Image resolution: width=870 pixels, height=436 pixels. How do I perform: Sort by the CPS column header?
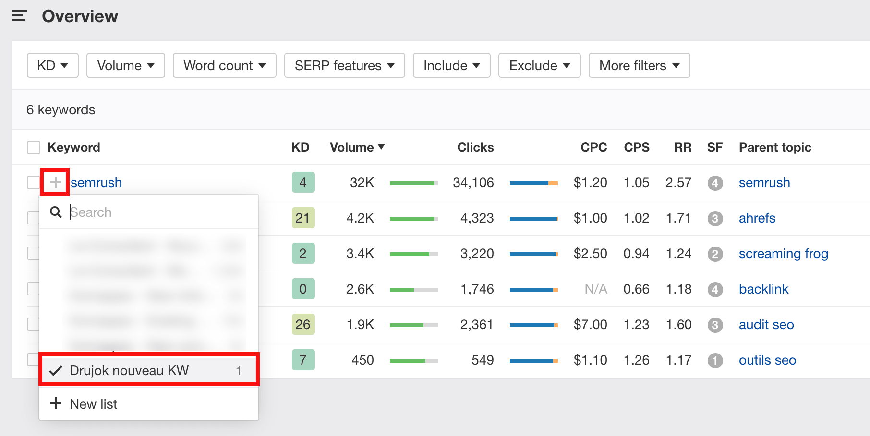637,147
